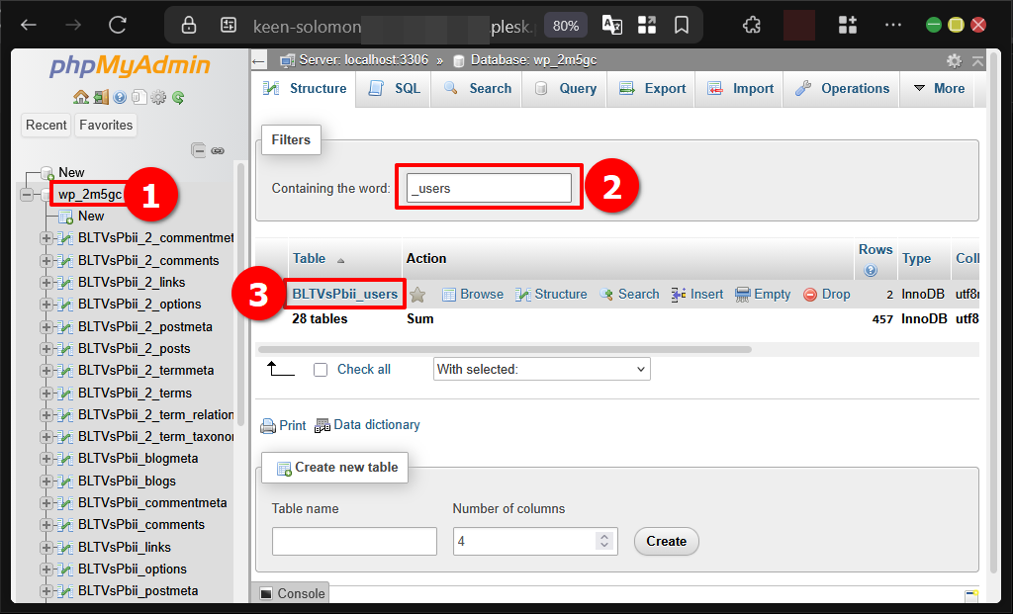Collapse the wp_2m5gc database tree node

pyautogui.click(x=26, y=195)
